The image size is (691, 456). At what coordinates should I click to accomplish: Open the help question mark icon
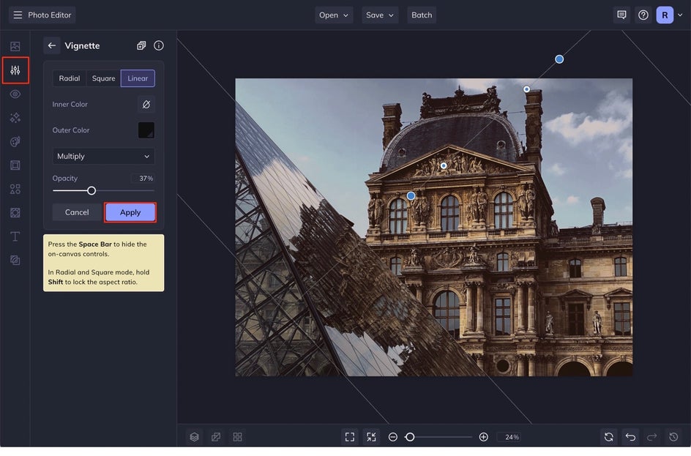pos(643,15)
